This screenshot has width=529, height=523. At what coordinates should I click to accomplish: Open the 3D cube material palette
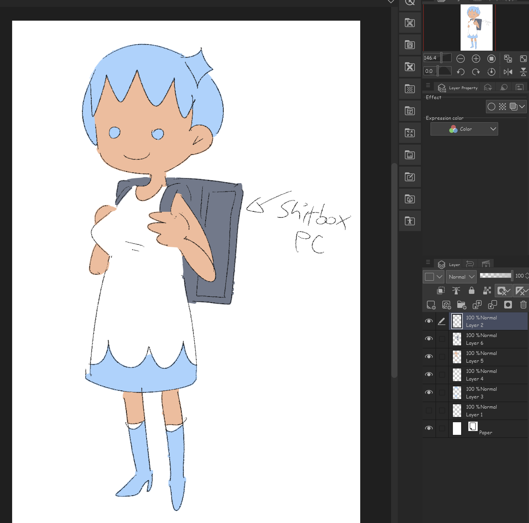click(410, 199)
